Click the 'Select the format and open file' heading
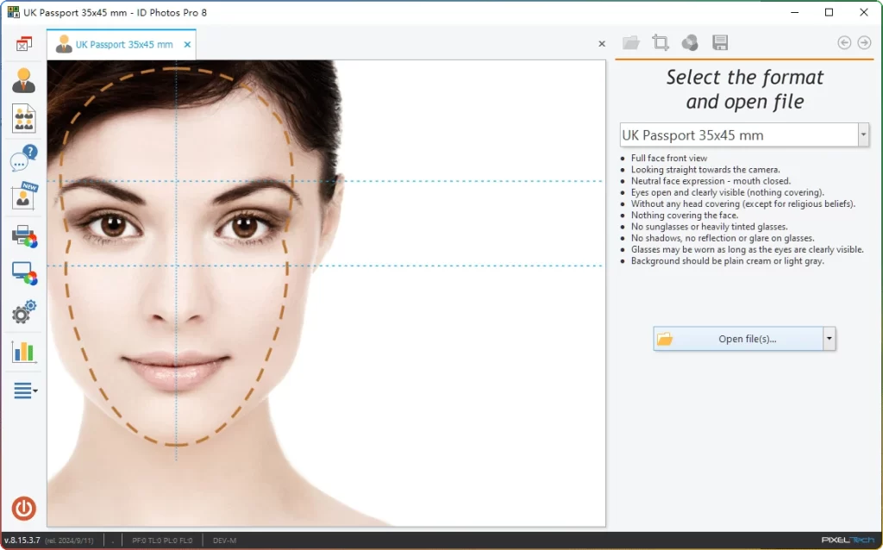Viewport: 883px width, 550px height. coord(744,89)
